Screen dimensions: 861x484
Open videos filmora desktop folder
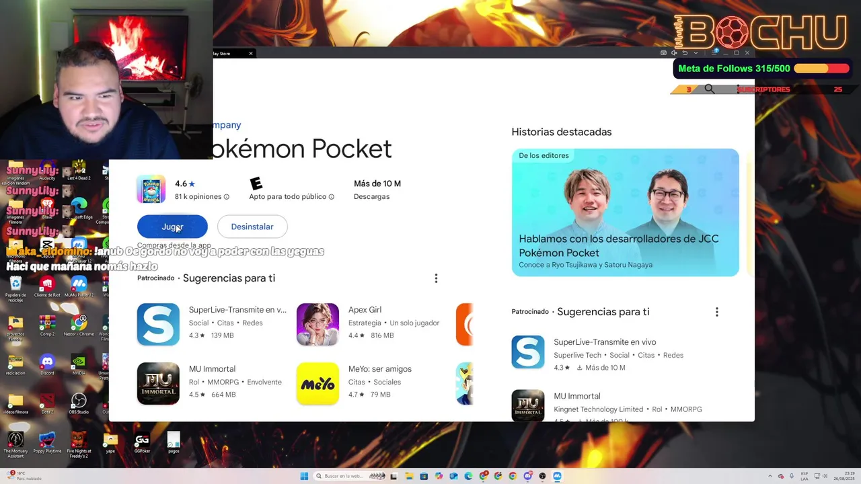15,403
